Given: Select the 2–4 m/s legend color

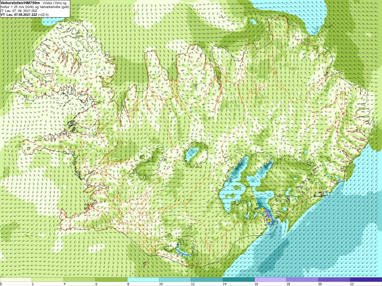Looking at the screenshot, I should [x=48, y=280].
